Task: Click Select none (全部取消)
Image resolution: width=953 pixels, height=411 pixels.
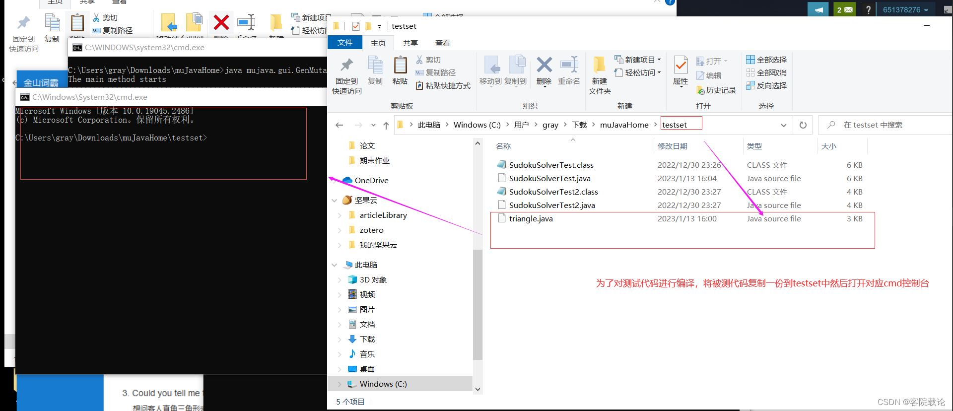Action: [x=766, y=72]
